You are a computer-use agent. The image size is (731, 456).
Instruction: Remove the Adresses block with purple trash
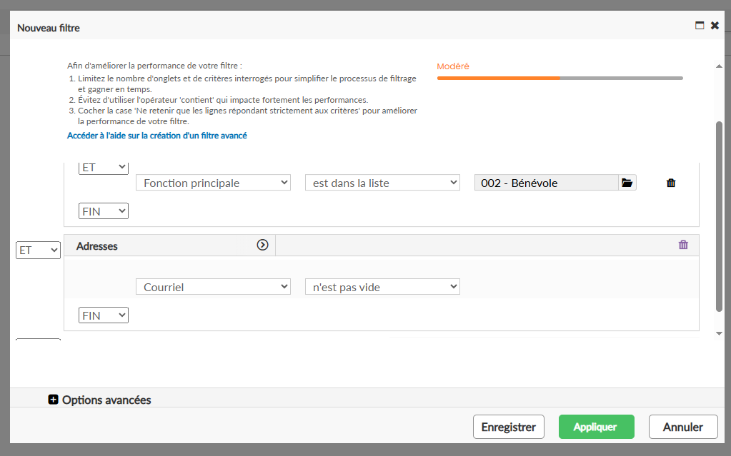[683, 245]
